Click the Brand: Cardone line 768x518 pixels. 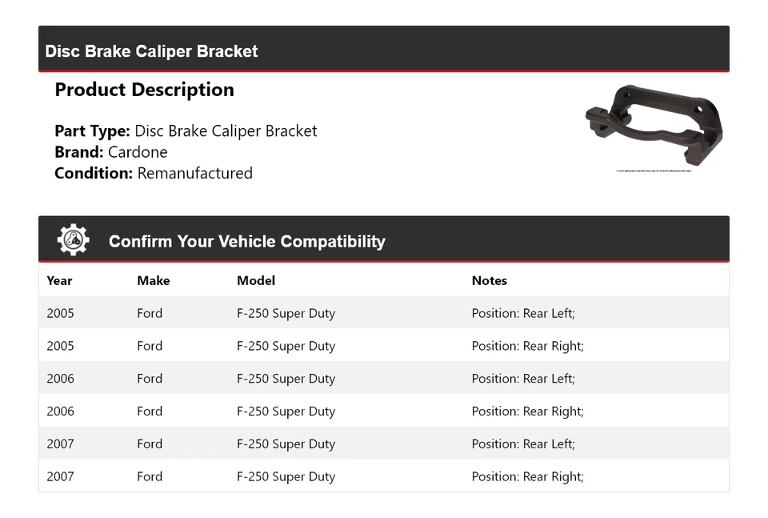110,152
